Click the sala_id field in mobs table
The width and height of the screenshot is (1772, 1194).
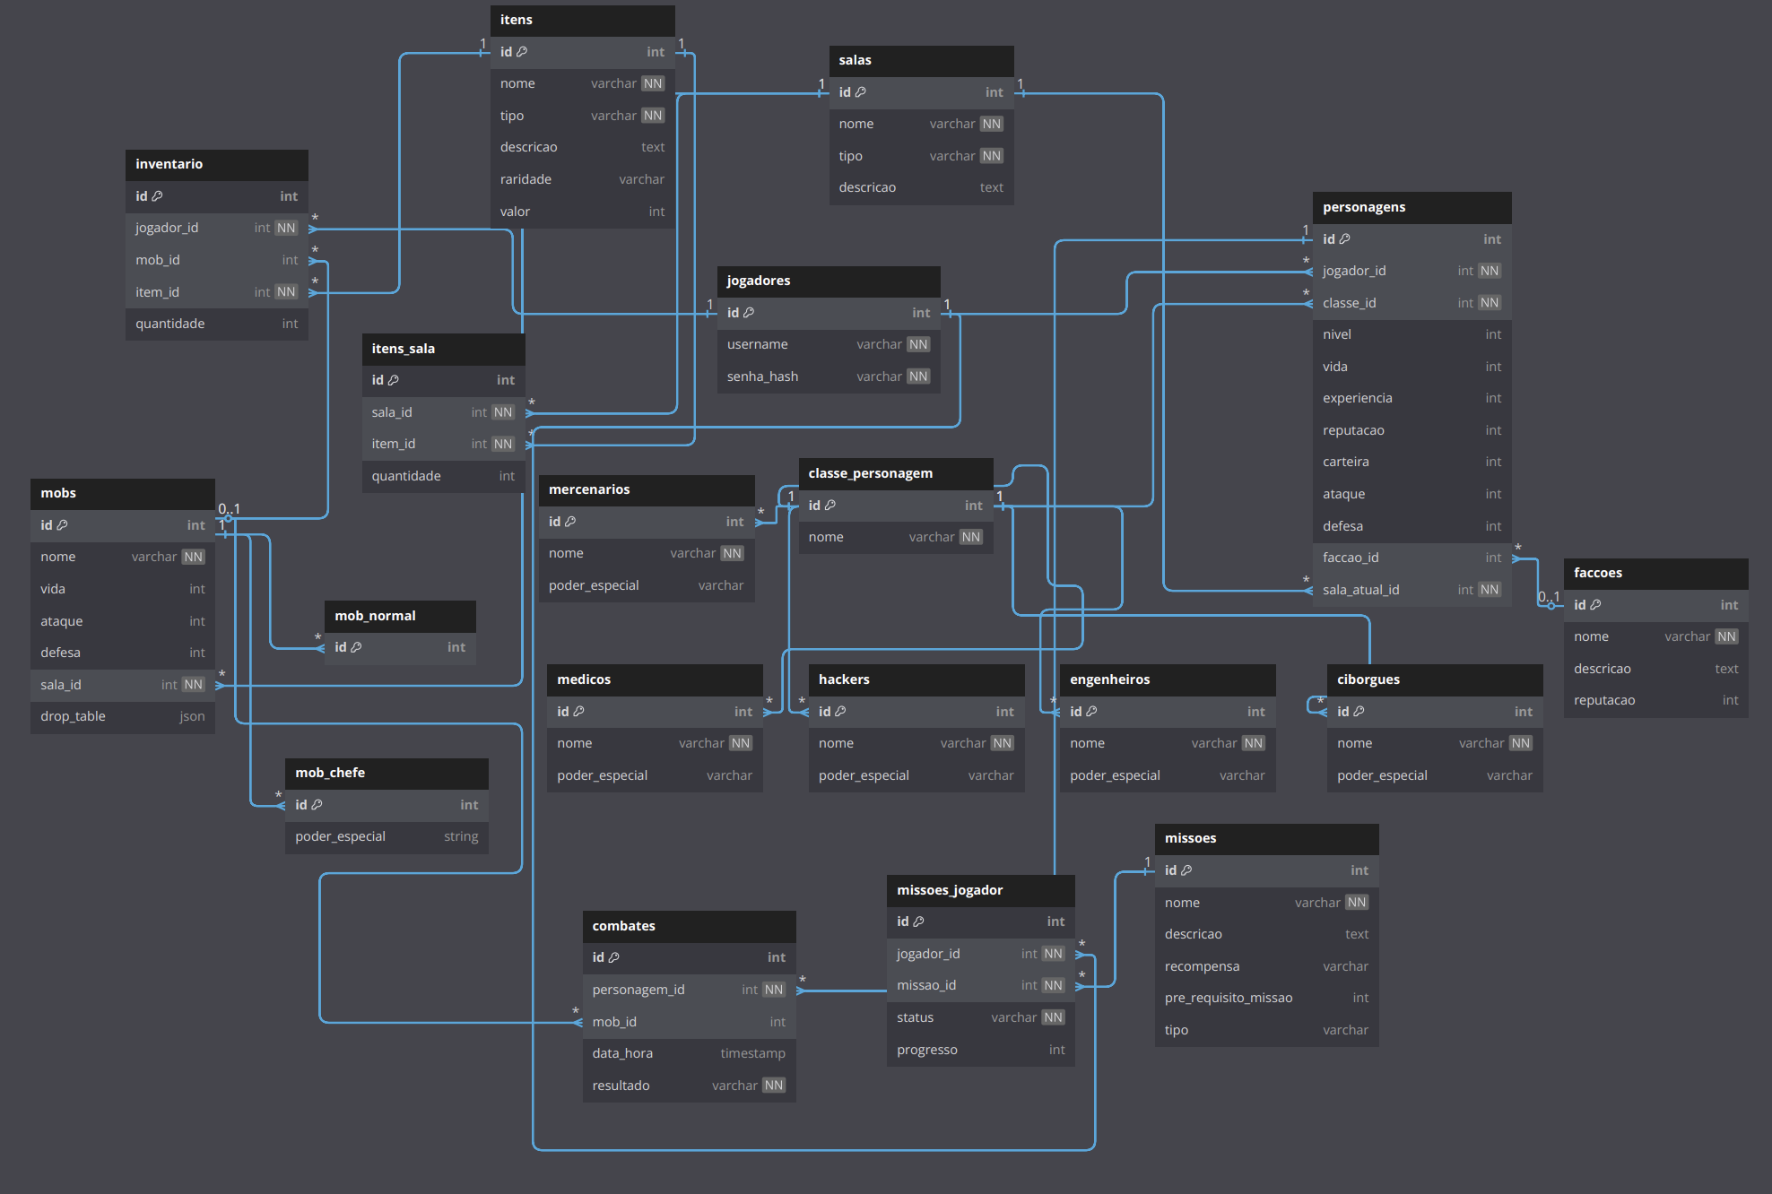[123, 685]
